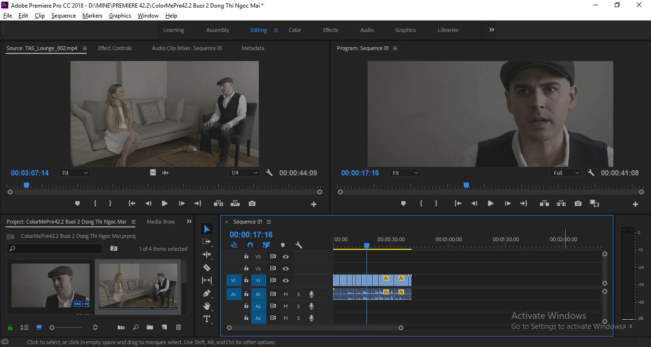Viewport: 651px width, 347px height.
Task: Click Program monitor blue playhead marker
Action: click(466, 185)
